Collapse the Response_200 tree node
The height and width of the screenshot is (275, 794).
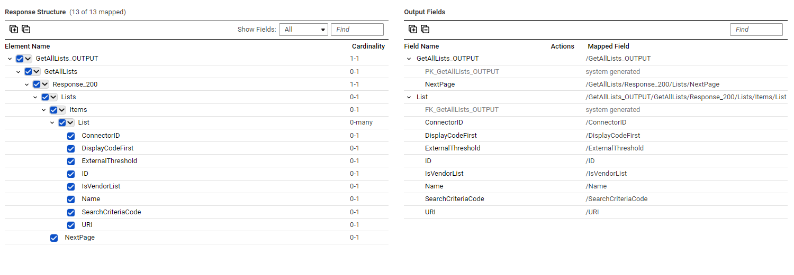(27, 84)
